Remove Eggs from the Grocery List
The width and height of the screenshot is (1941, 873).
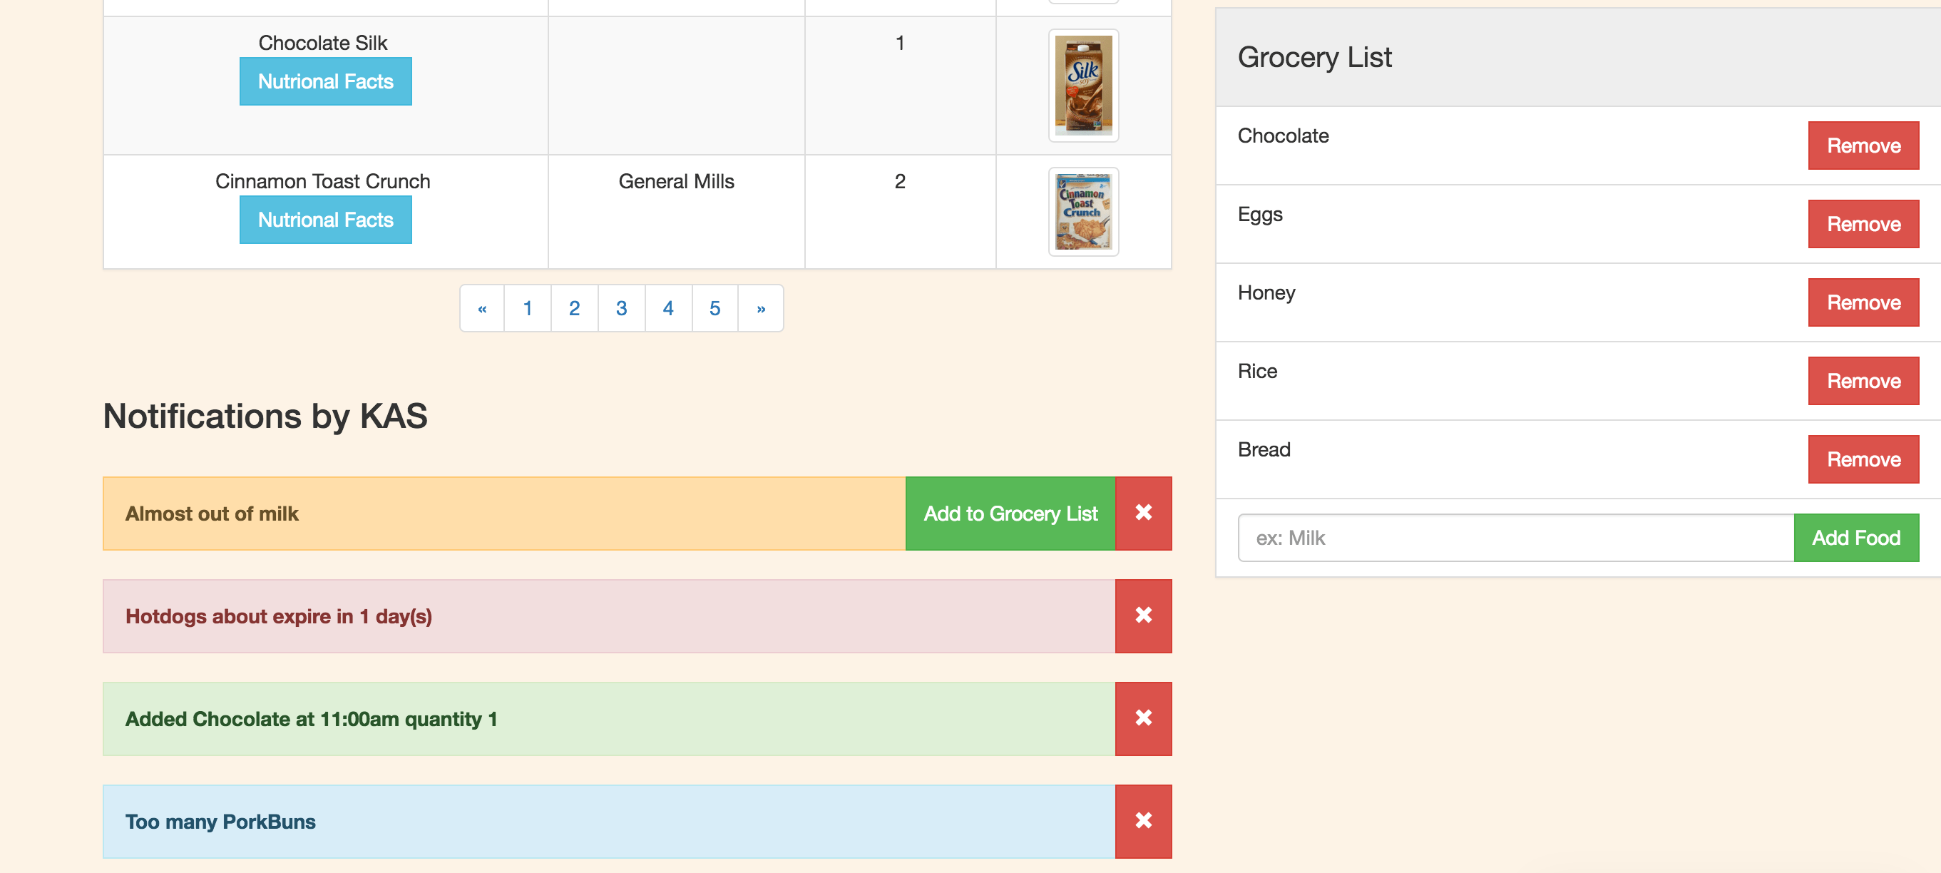tap(1863, 223)
